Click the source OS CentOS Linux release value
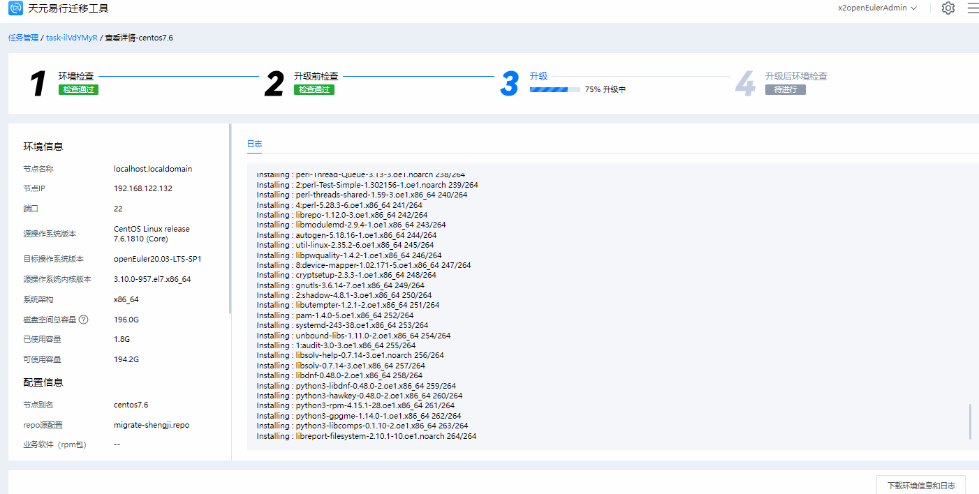This screenshot has height=494, width=979. tap(152, 234)
